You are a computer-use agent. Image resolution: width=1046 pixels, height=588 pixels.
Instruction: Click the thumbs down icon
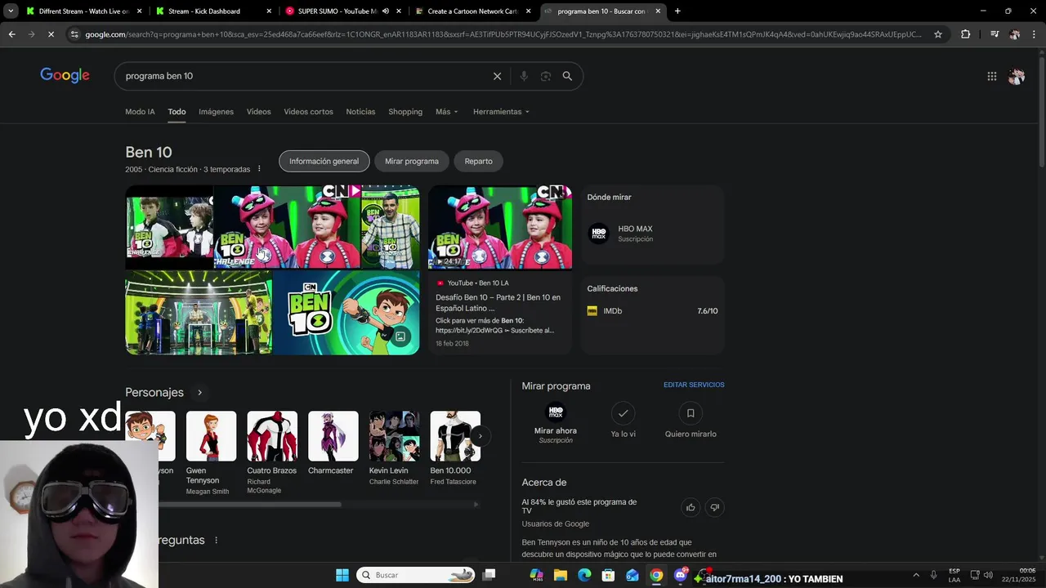coord(714,507)
